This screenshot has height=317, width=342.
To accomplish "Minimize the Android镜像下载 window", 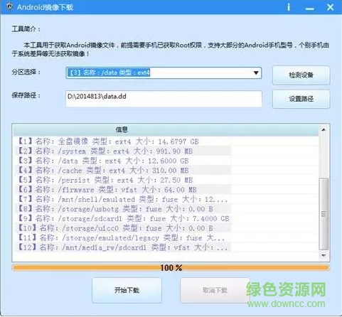I will pos(309,9).
